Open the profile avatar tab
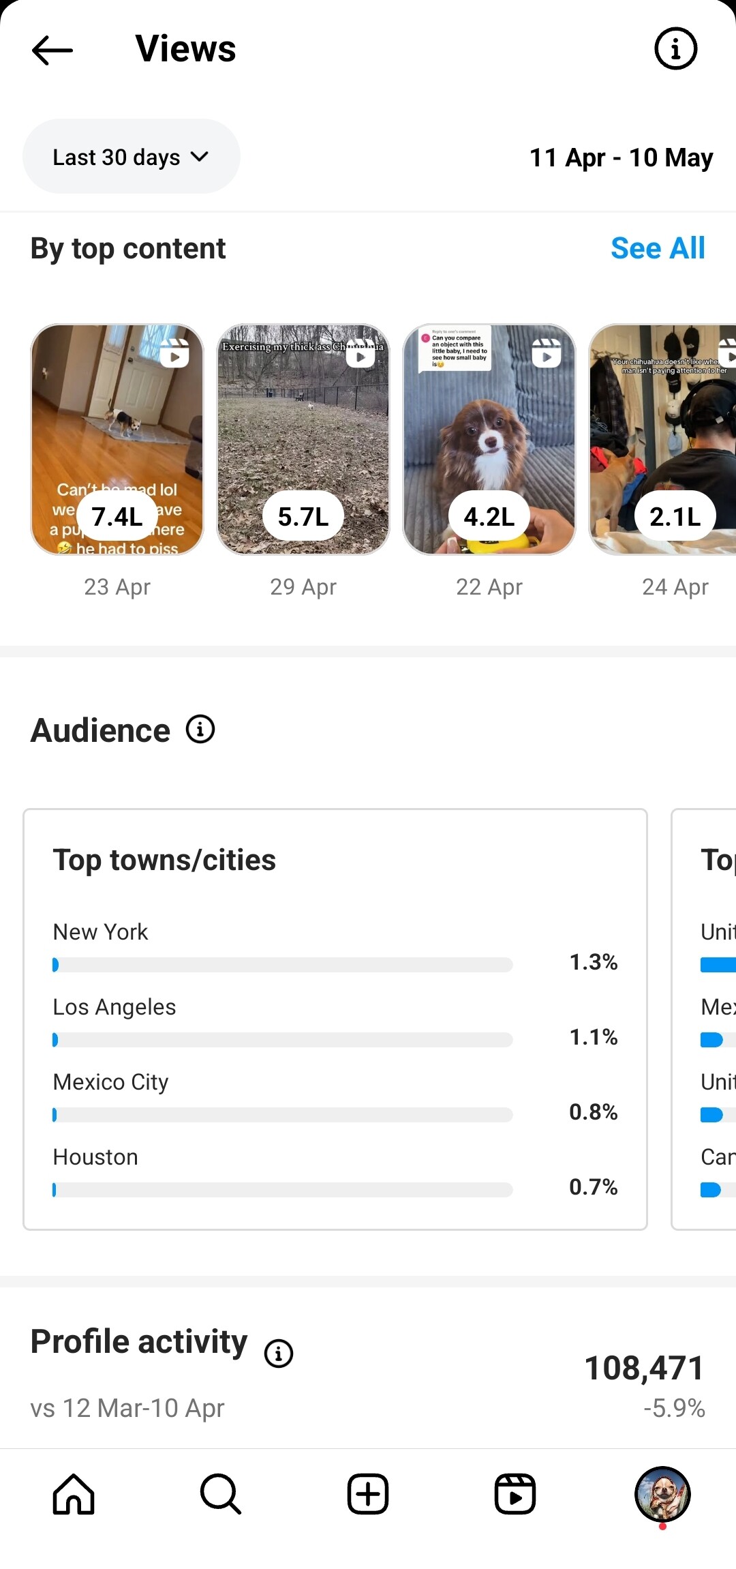Image resolution: width=736 pixels, height=1569 pixels. (x=662, y=1494)
